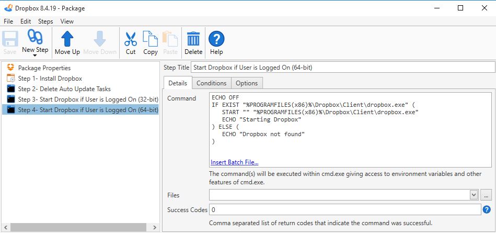
Task: Open Help via the question mark icon
Action: [216, 39]
